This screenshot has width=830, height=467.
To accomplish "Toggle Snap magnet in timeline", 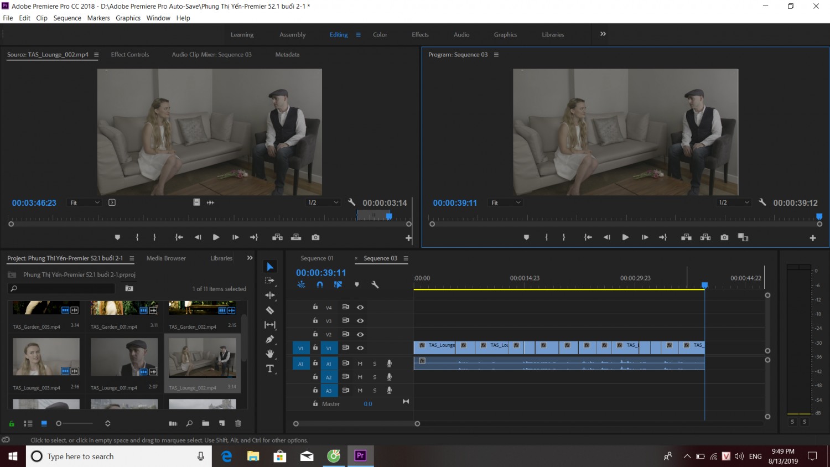I will pyautogui.click(x=320, y=284).
